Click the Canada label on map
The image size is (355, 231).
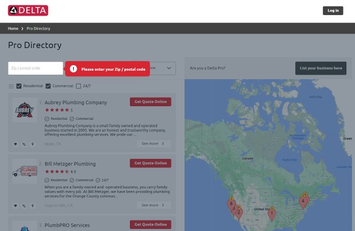click(x=247, y=159)
